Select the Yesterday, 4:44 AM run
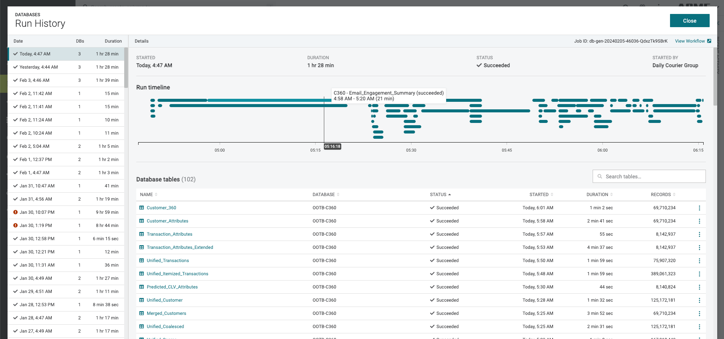 tap(66, 67)
